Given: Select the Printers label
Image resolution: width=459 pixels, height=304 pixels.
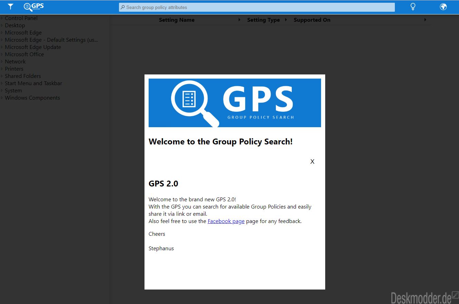Looking at the screenshot, I should [x=14, y=69].
